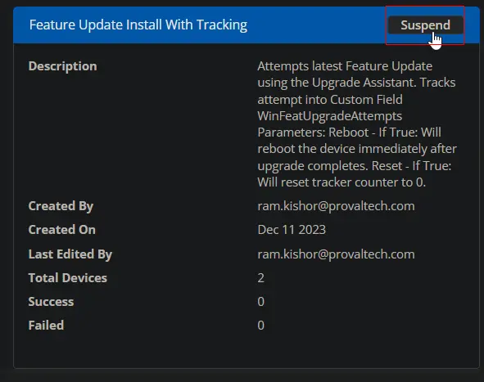The height and width of the screenshot is (382, 484).
Task: Click the 'Will reset tracker counter to 0' text
Action: point(342,182)
